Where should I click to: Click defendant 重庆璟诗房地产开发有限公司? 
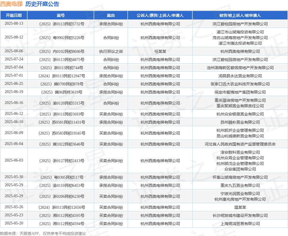(x=240, y=100)
